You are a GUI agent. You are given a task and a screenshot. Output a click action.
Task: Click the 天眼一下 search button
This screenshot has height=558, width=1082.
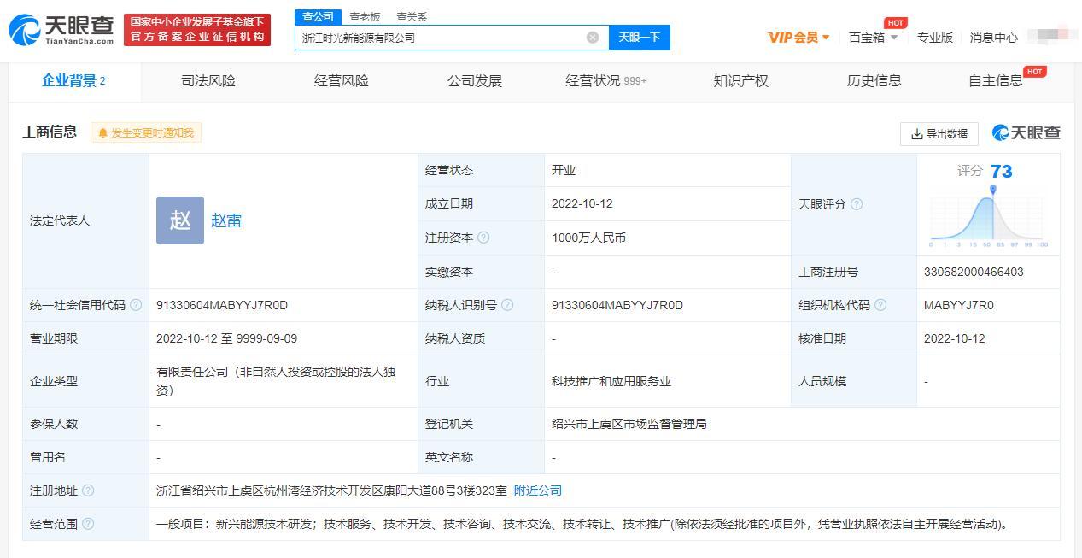pyautogui.click(x=640, y=38)
